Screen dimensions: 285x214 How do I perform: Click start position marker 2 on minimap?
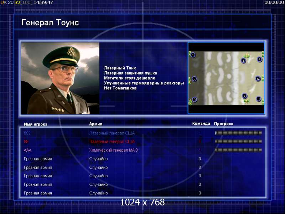click(194, 79)
